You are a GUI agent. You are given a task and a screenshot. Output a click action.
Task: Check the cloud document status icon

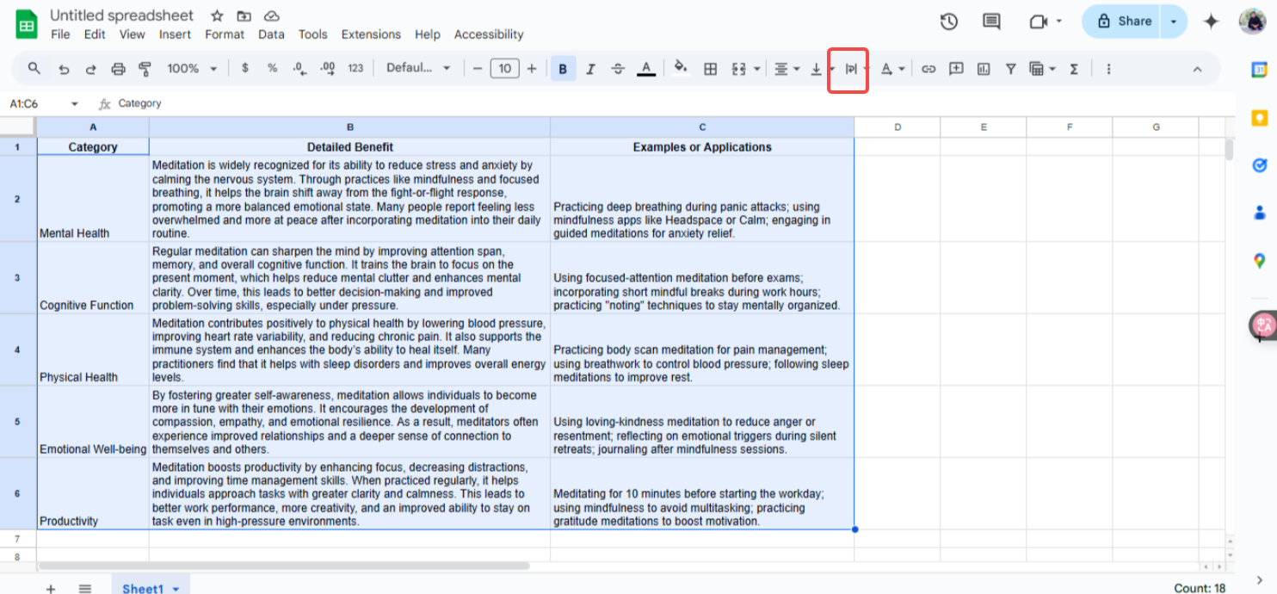(272, 16)
